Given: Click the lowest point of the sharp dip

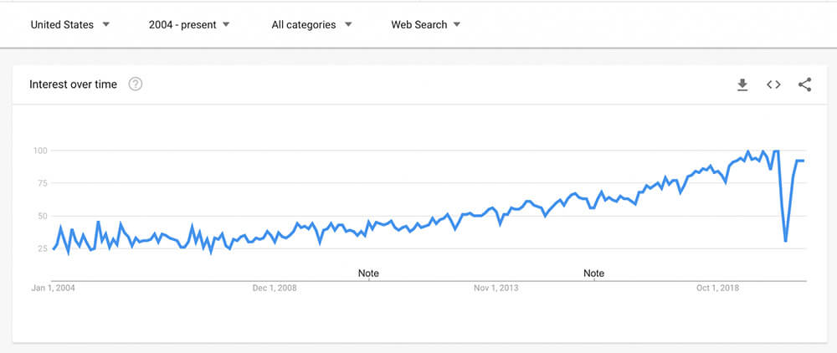Looking at the screenshot, I should (785, 241).
